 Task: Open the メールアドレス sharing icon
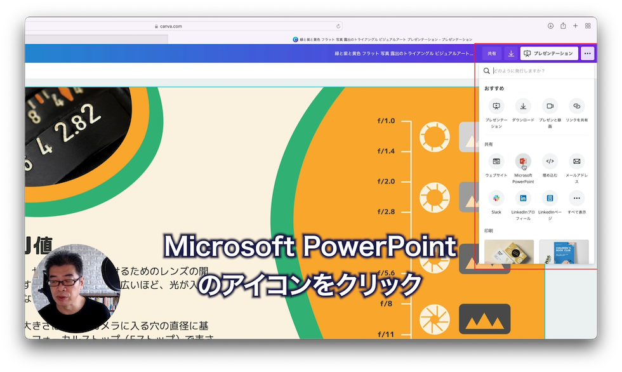[x=576, y=161]
